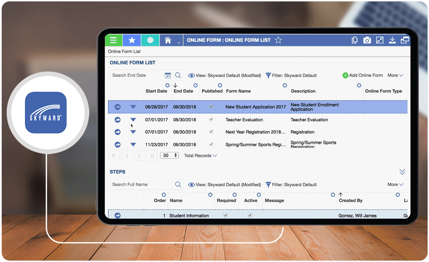The width and height of the screenshot is (429, 262).
Task: Click the download/export icon
Action: pyautogui.click(x=392, y=40)
